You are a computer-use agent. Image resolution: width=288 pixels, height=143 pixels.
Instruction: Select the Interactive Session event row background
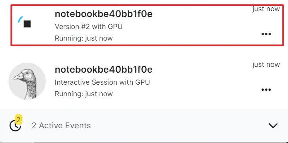click(144, 81)
